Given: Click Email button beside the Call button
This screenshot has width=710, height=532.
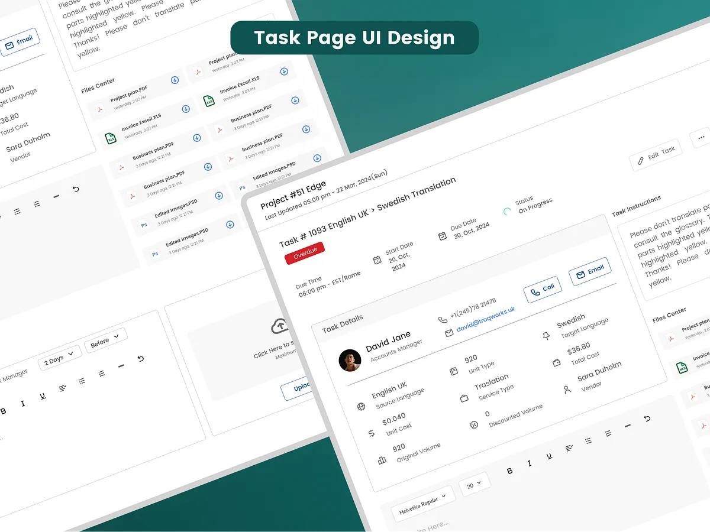Looking at the screenshot, I should [x=590, y=271].
